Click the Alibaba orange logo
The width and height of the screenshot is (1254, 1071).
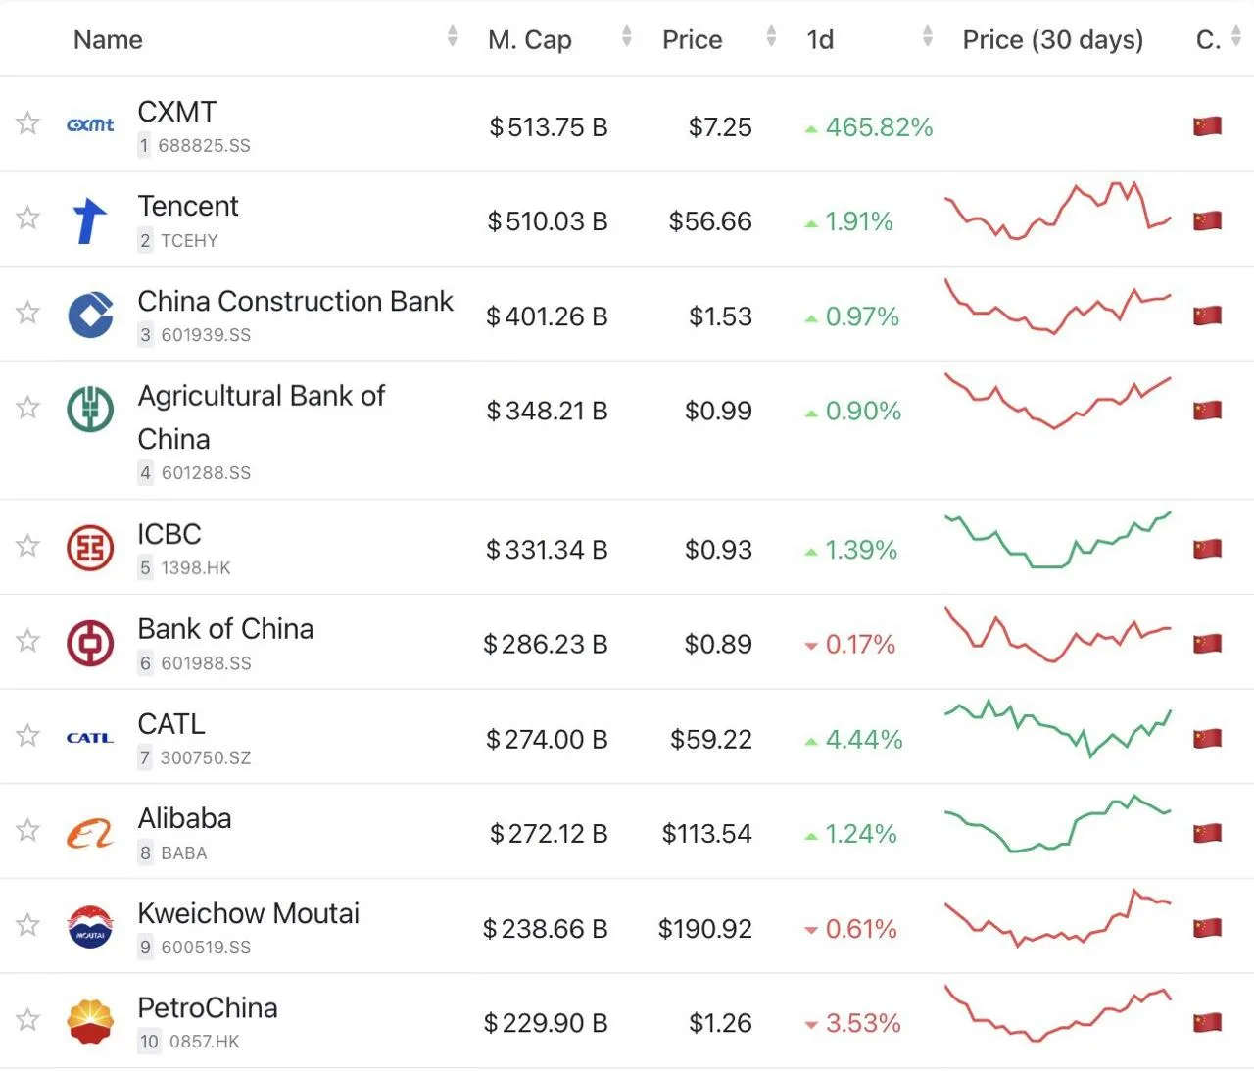pos(90,833)
